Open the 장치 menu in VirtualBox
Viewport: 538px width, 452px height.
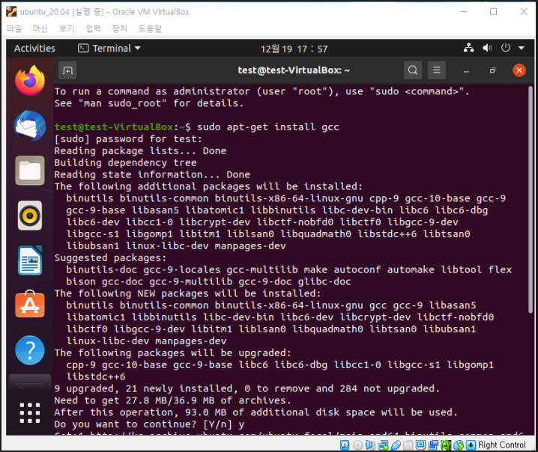pyautogui.click(x=119, y=28)
